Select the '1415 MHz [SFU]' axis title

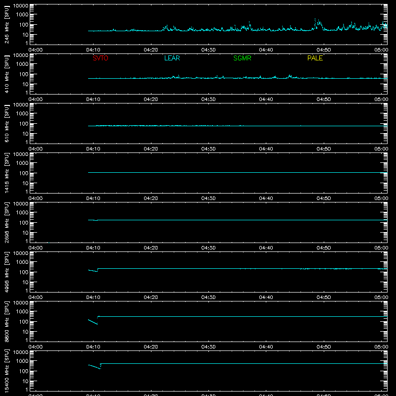[6, 173]
